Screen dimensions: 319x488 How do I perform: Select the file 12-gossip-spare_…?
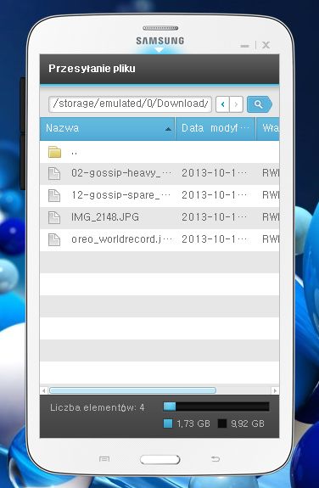121,195
